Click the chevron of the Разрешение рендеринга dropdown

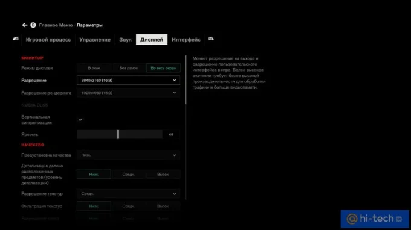[175, 92]
